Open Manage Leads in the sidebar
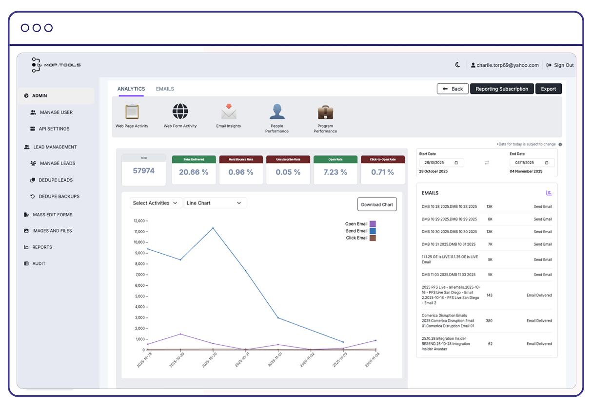The height and width of the screenshot is (408, 592). [57, 164]
